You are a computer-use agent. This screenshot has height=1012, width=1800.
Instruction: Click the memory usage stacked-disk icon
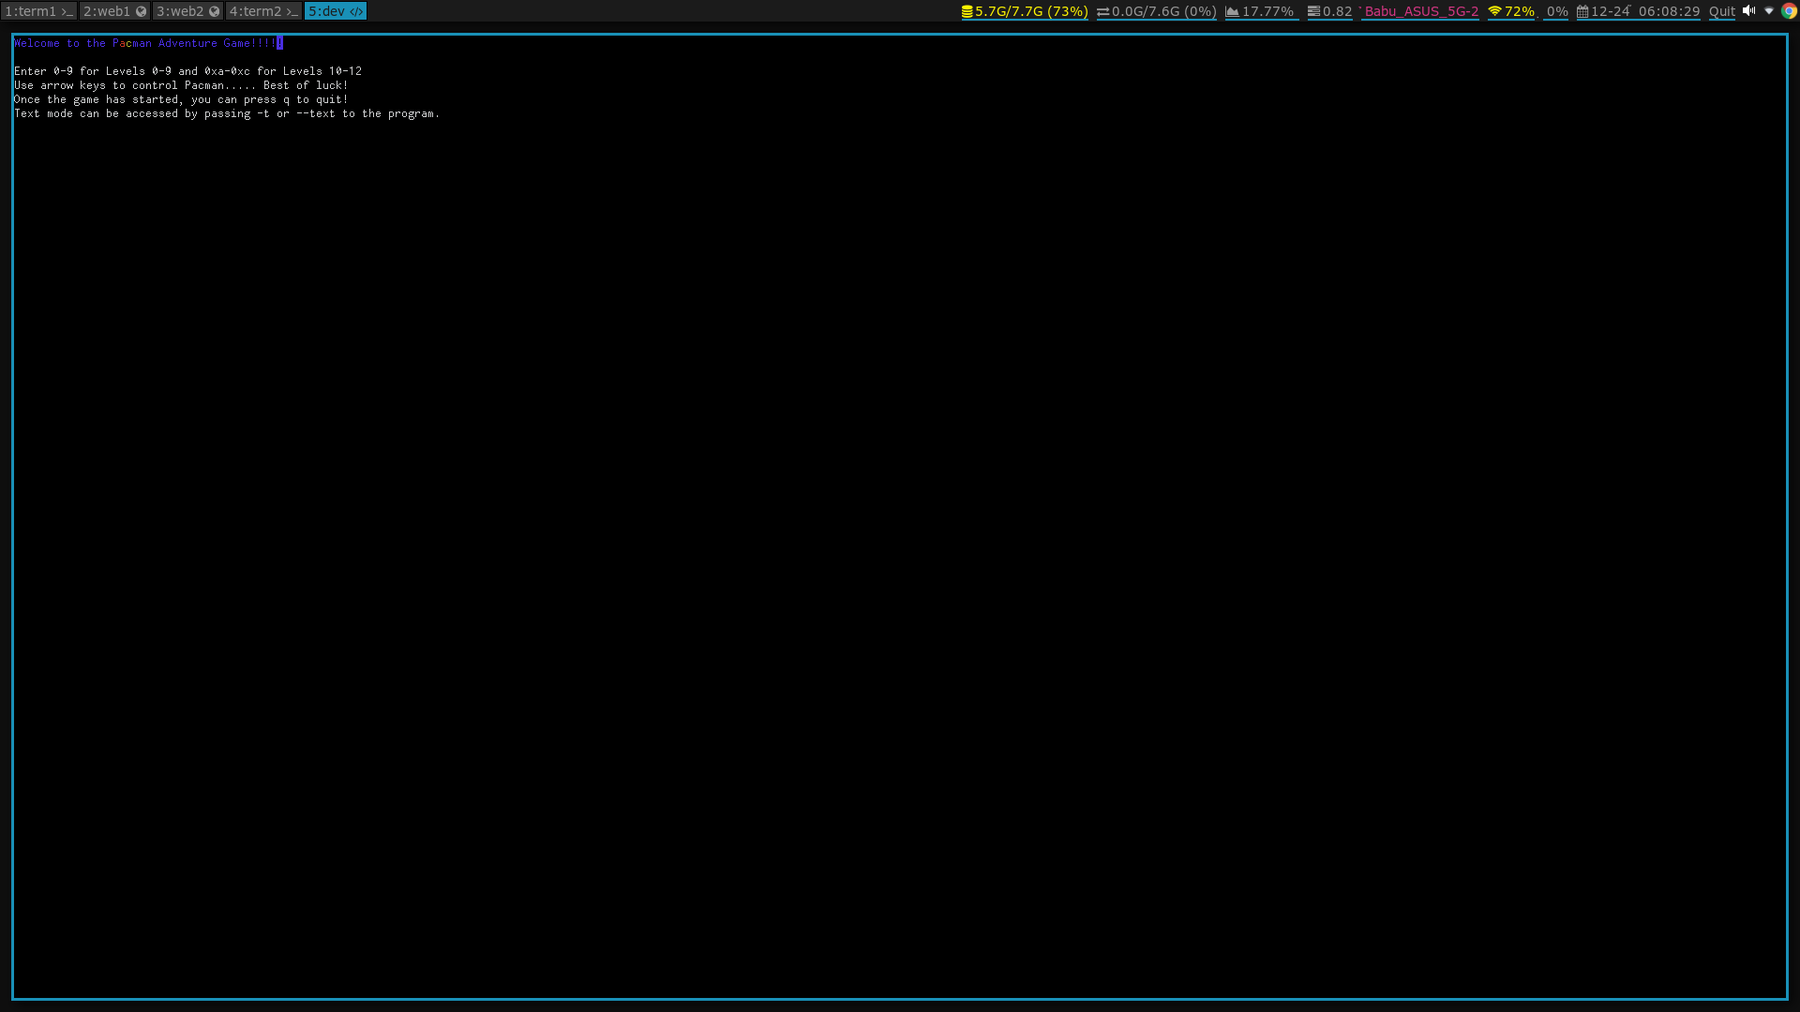tap(967, 11)
